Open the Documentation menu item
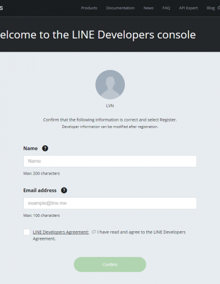Screen dimensions: 220x284 [x=120, y=8]
